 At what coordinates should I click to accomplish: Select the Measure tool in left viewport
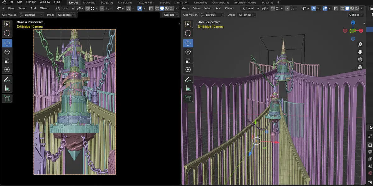(x=7, y=89)
